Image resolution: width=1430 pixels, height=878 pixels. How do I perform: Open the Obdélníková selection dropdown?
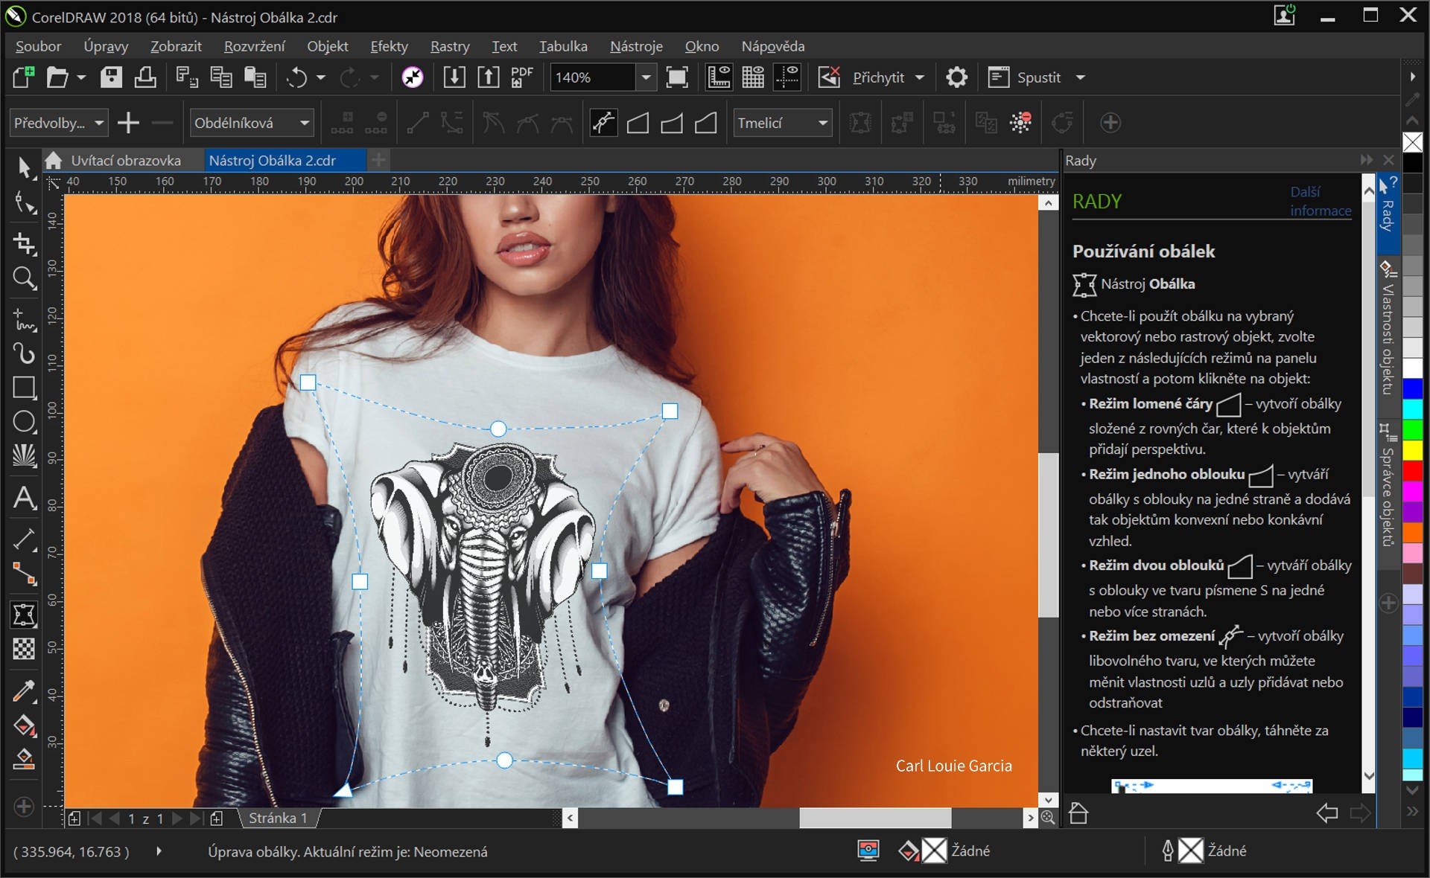304,123
